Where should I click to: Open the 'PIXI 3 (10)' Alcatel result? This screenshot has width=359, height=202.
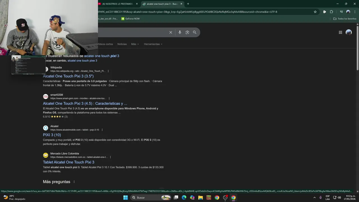click(52, 135)
